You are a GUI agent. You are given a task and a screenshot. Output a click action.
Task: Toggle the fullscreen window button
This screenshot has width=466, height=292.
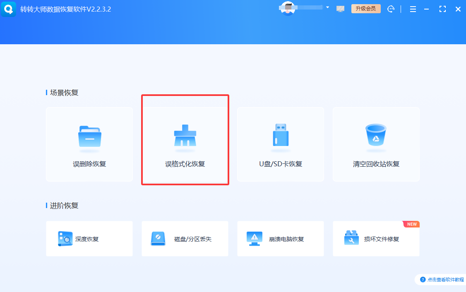coord(442,9)
